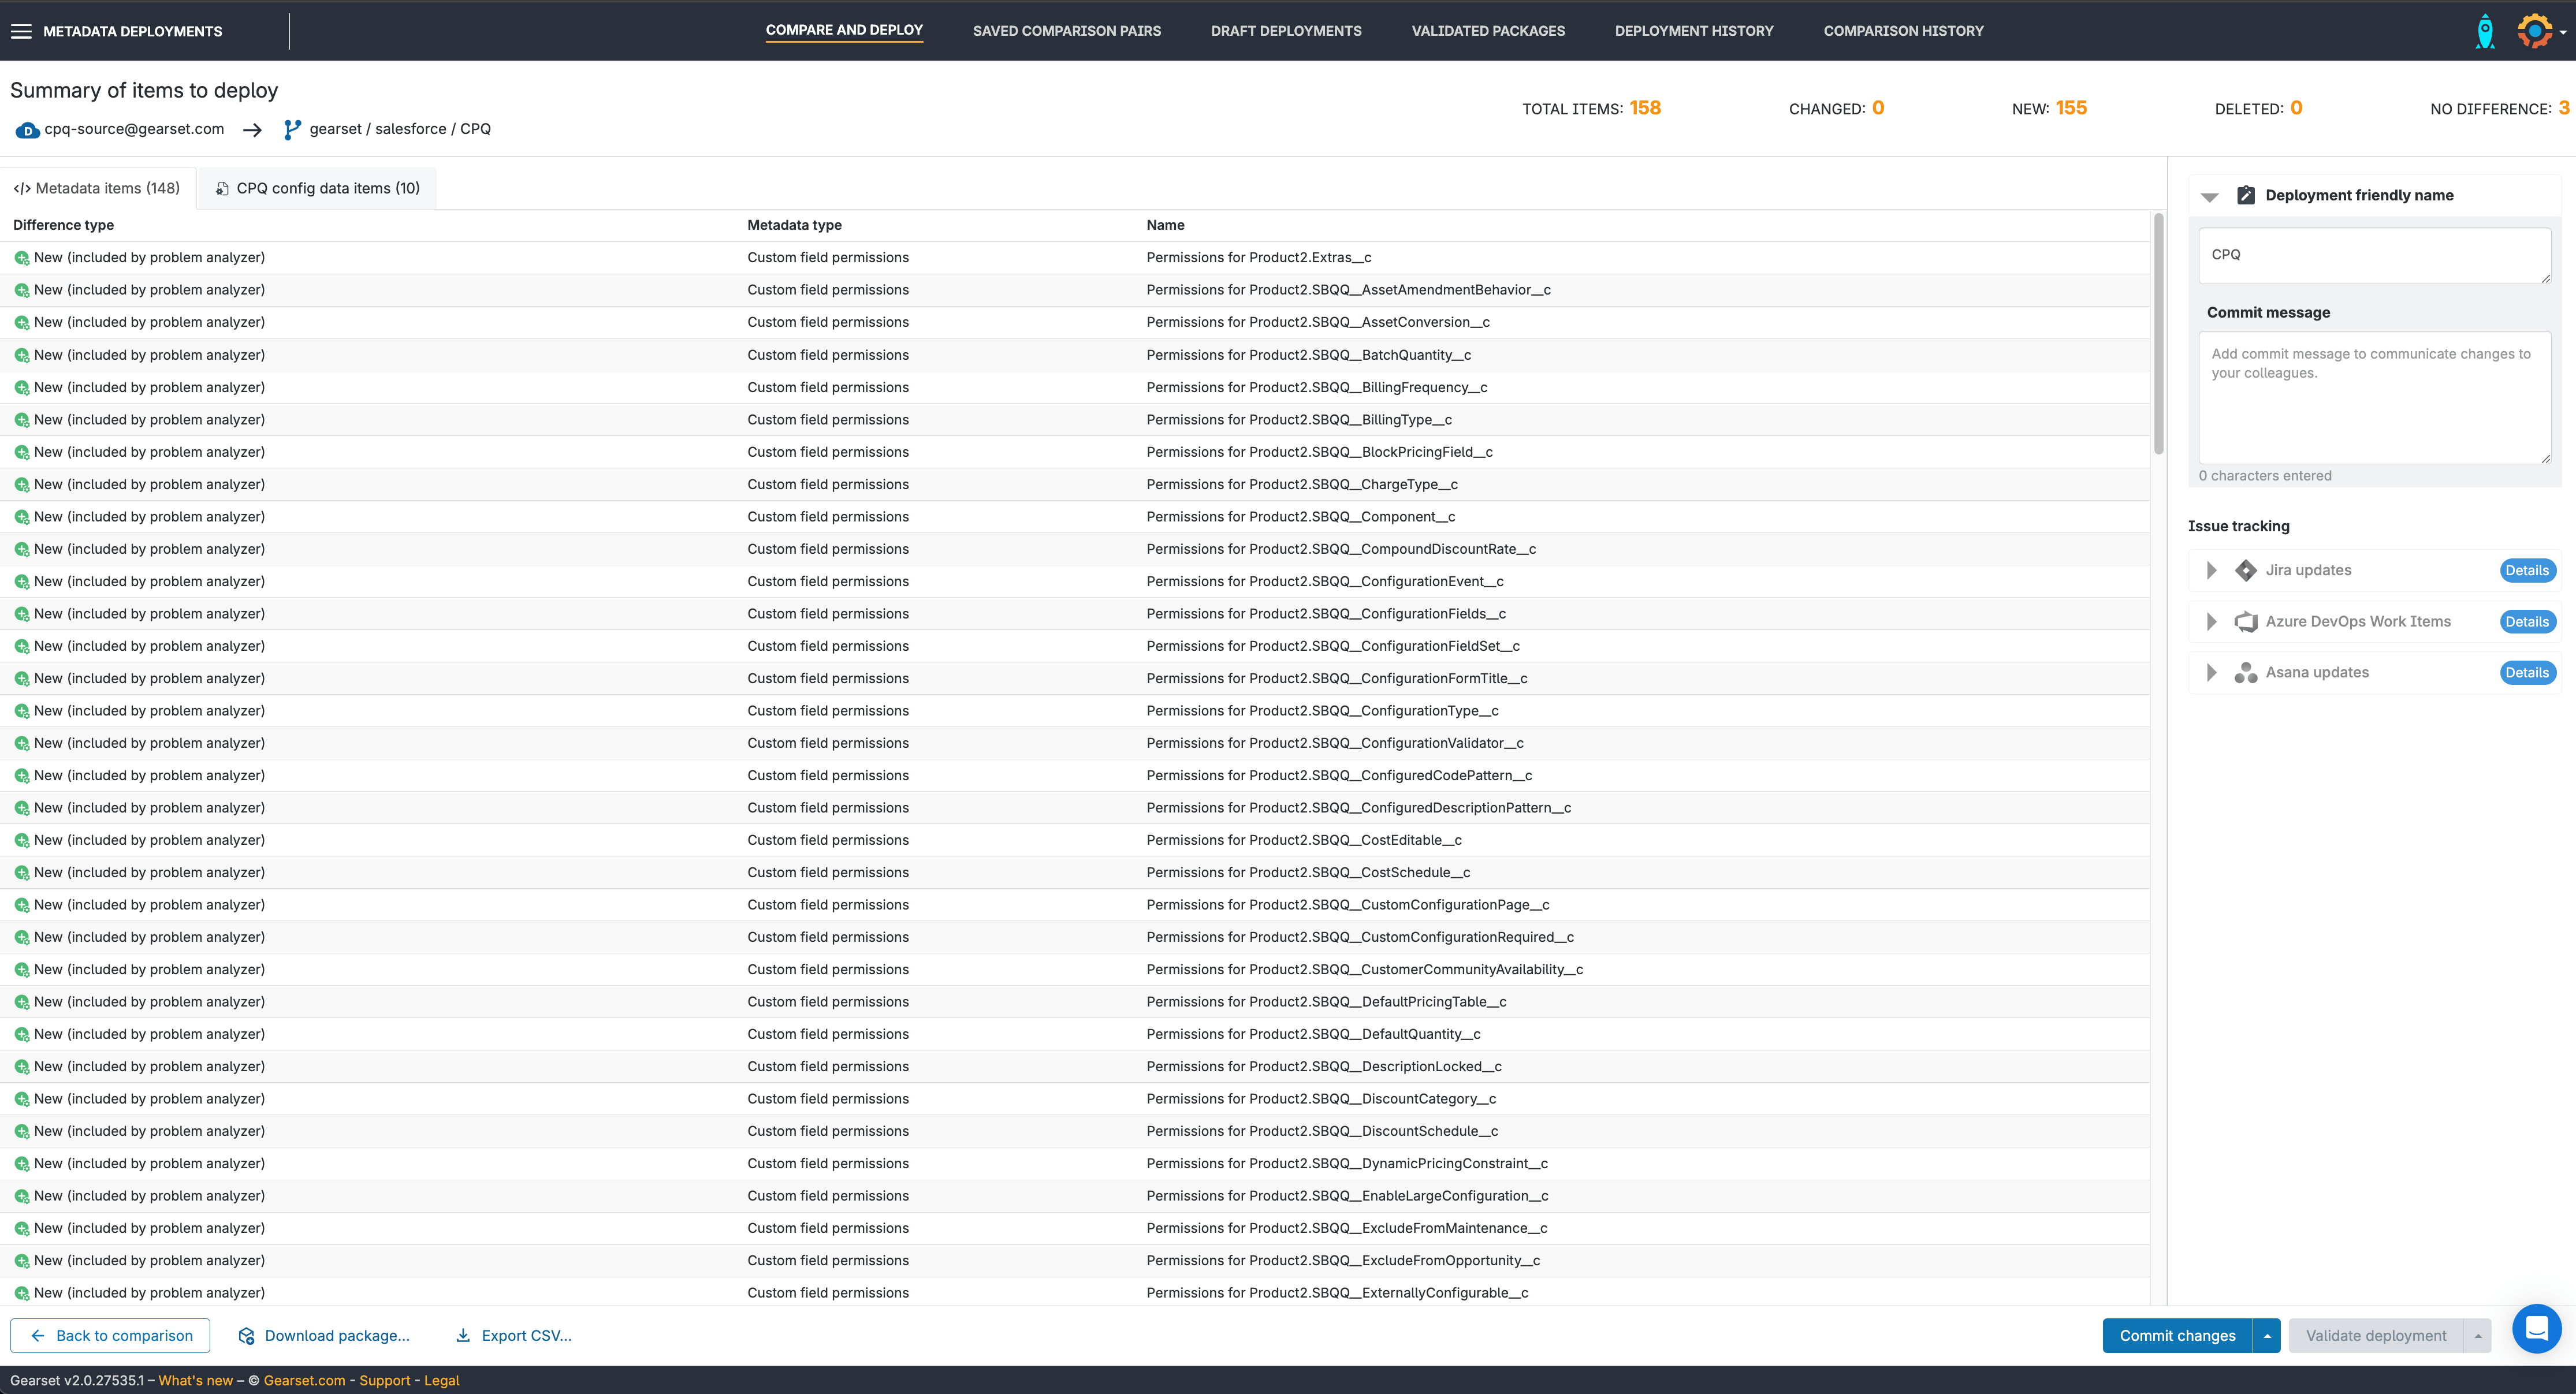Viewport: 2576px width, 1394px height.
Task: Click the git branch icon by gearset/salesforce/CPQ
Action: (x=292, y=129)
